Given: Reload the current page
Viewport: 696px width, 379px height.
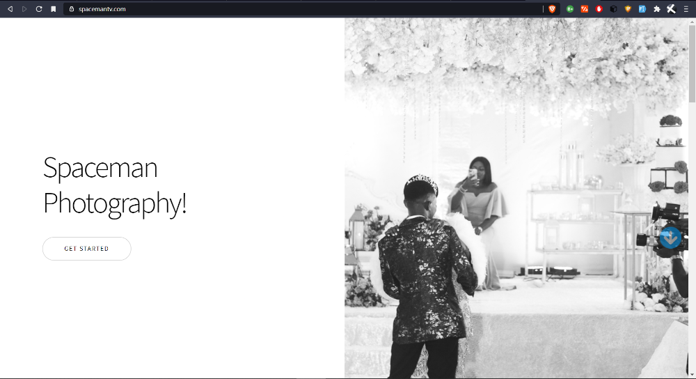Looking at the screenshot, I should tap(39, 9).
